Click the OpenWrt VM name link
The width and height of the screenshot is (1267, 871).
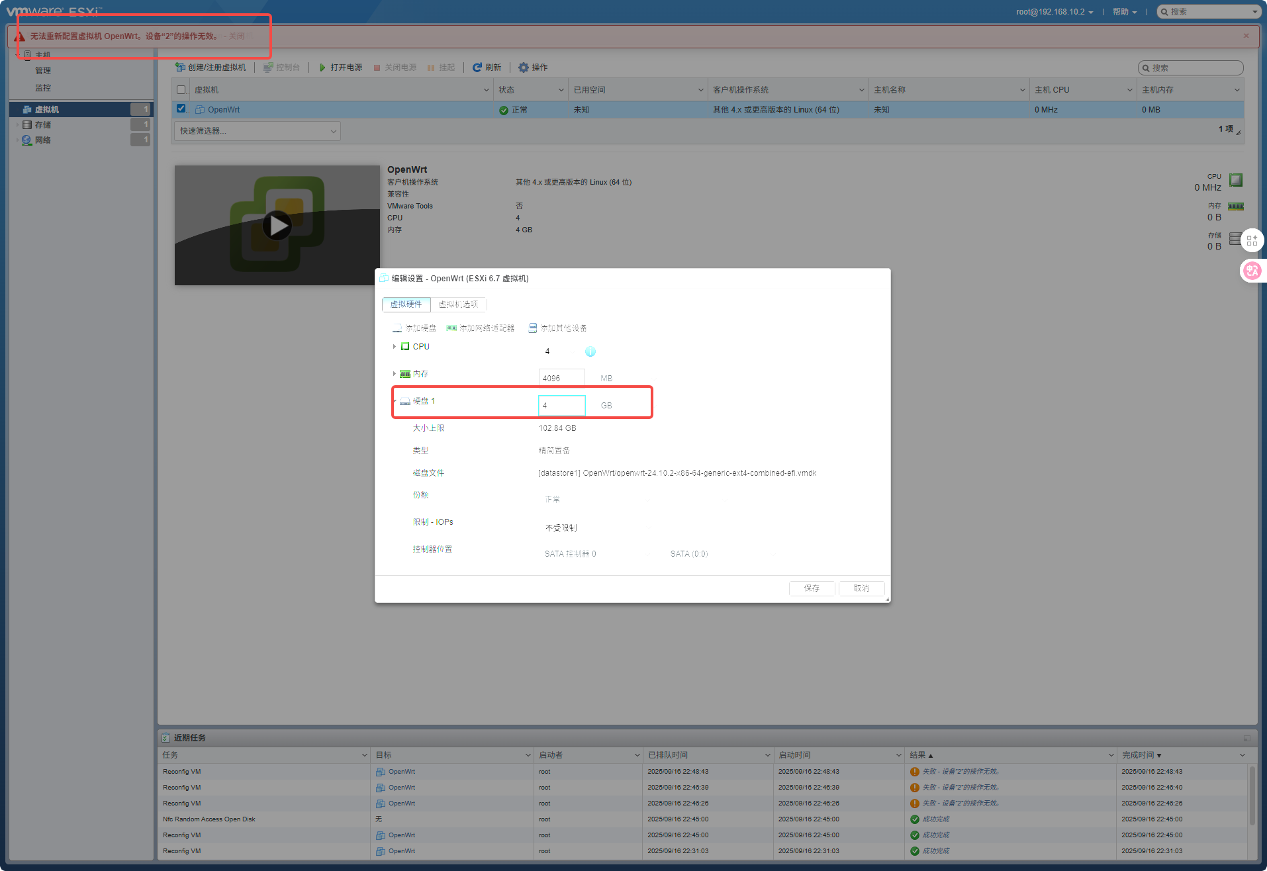224,110
